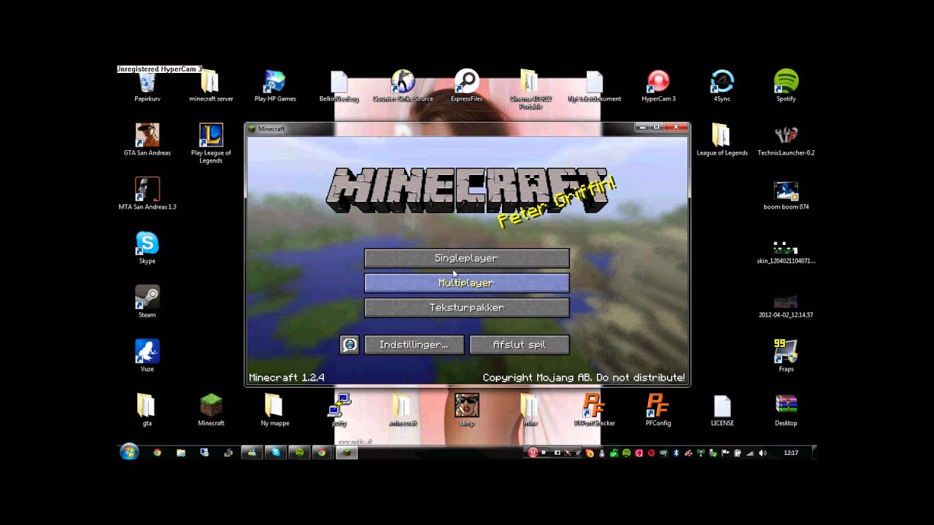
Task: Launch PFConfig from the desktop
Action: coord(658,410)
